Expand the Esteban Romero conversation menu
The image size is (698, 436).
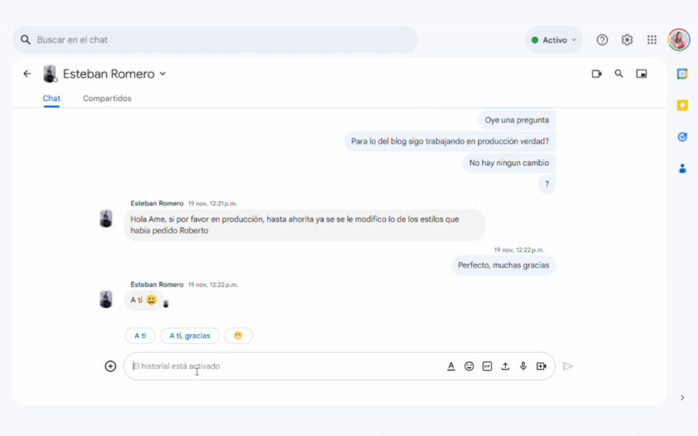pyautogui.click(x=163, y=74)
